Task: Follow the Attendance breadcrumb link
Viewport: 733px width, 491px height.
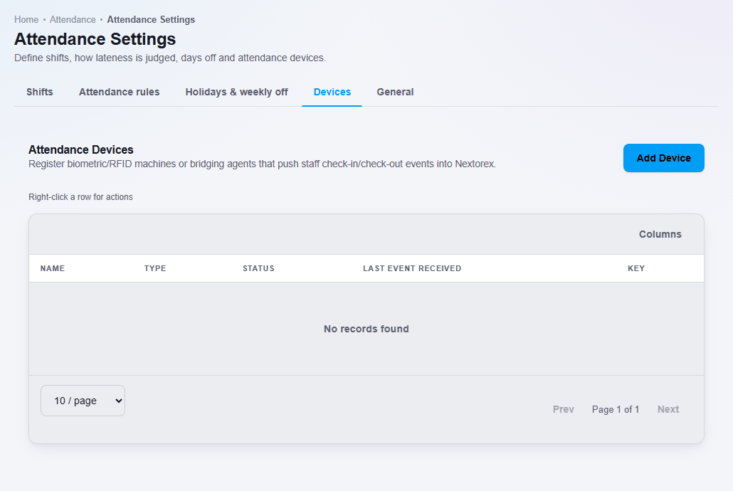Action: [73, 20]
